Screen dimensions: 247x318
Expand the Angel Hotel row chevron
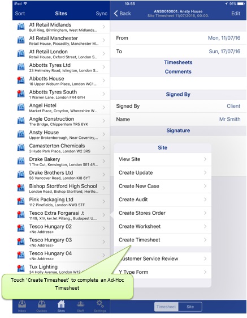point(104,107)
